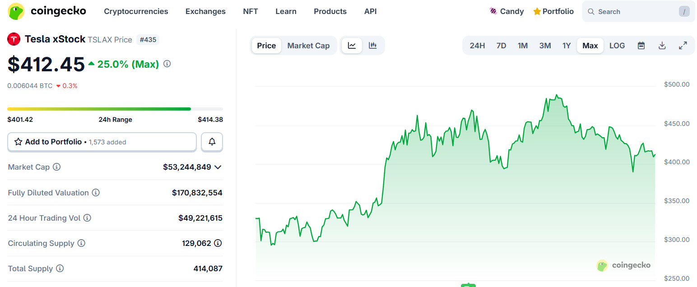697x287 pixels.
Task: Click the 414,087 total supply value
Action: 208,268
